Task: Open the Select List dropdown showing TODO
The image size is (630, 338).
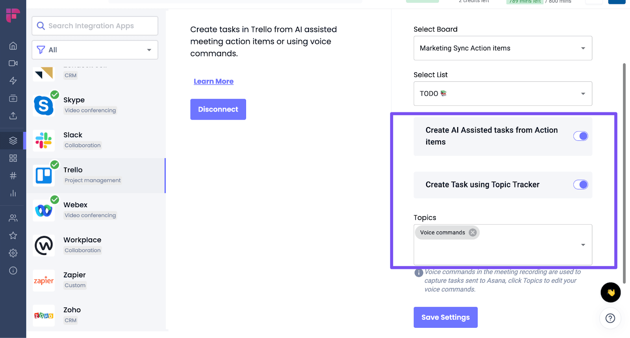Action: point(503,94)
